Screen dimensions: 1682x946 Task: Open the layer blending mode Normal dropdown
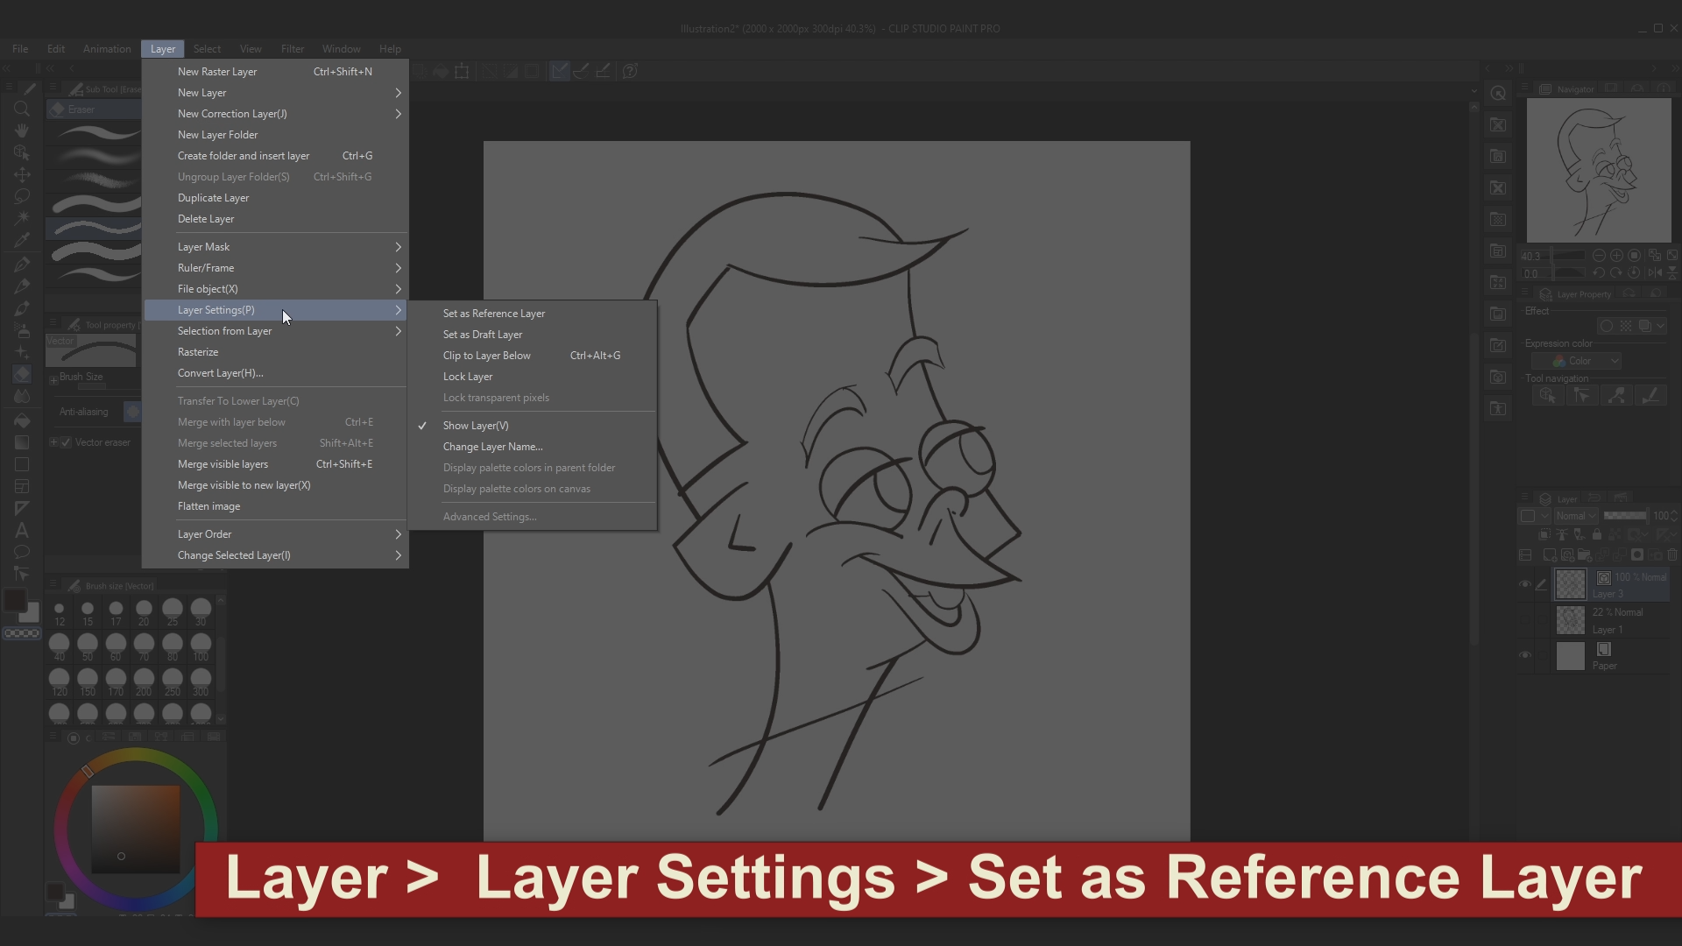click(1577, 516)
